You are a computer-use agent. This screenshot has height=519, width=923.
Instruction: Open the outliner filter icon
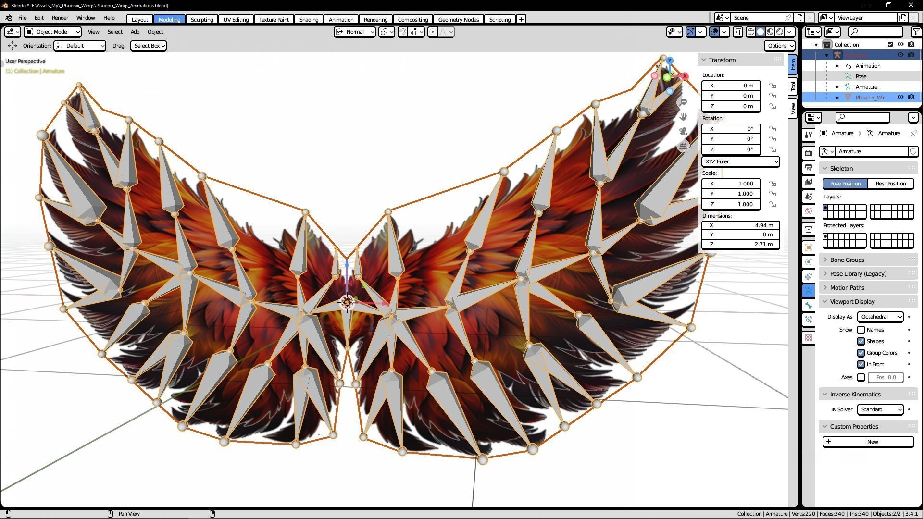(915, 32)
